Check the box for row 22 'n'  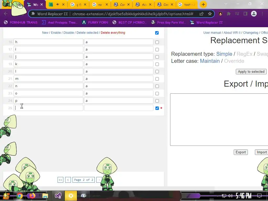coord(157,86)
